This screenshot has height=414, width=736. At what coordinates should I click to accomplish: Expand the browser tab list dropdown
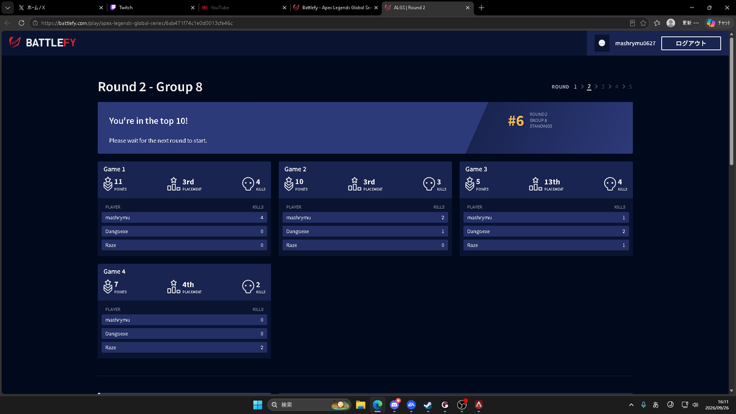pyautogui.click(x=7, y=8)
